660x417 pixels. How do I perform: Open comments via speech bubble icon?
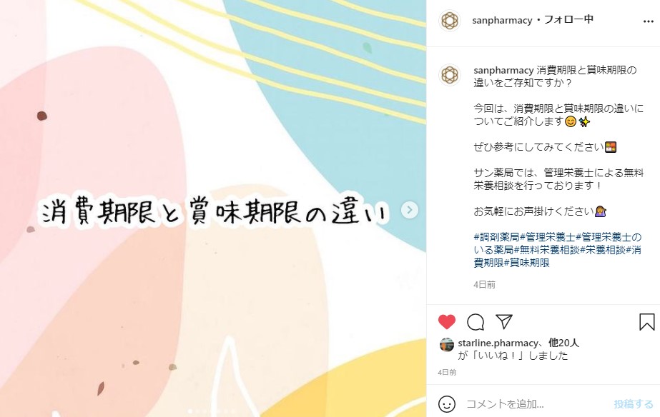pyautogui.click(x=476, y=322)
